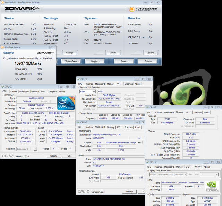Open the Graphs... button
The image size is (222, 206).
pos(95,61)
